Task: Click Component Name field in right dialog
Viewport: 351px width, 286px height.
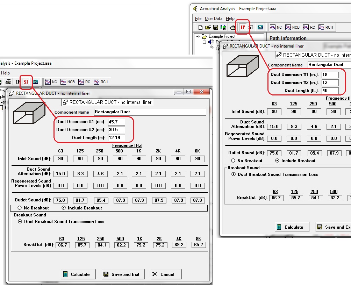Action: pos(329,65)
